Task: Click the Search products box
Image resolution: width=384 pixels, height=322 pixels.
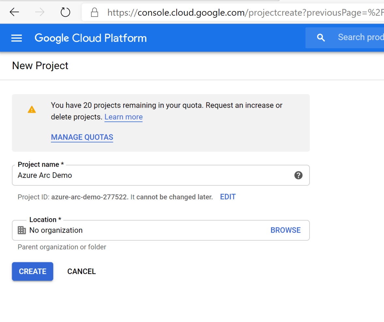Action: pyautogui.click(x=359, y=38)
